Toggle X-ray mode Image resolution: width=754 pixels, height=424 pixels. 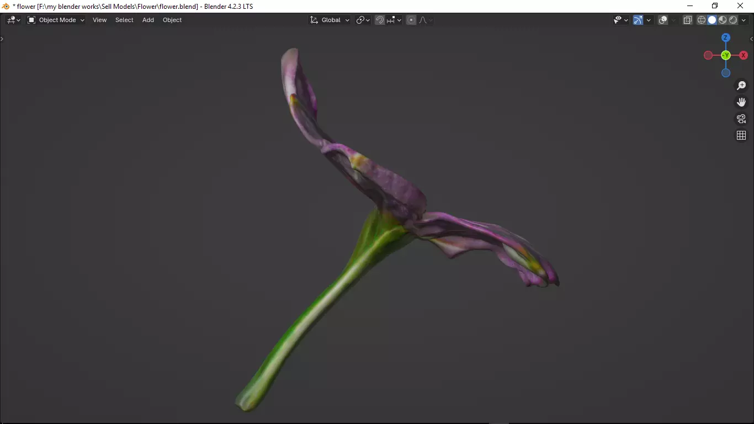[x=688, y=20]
